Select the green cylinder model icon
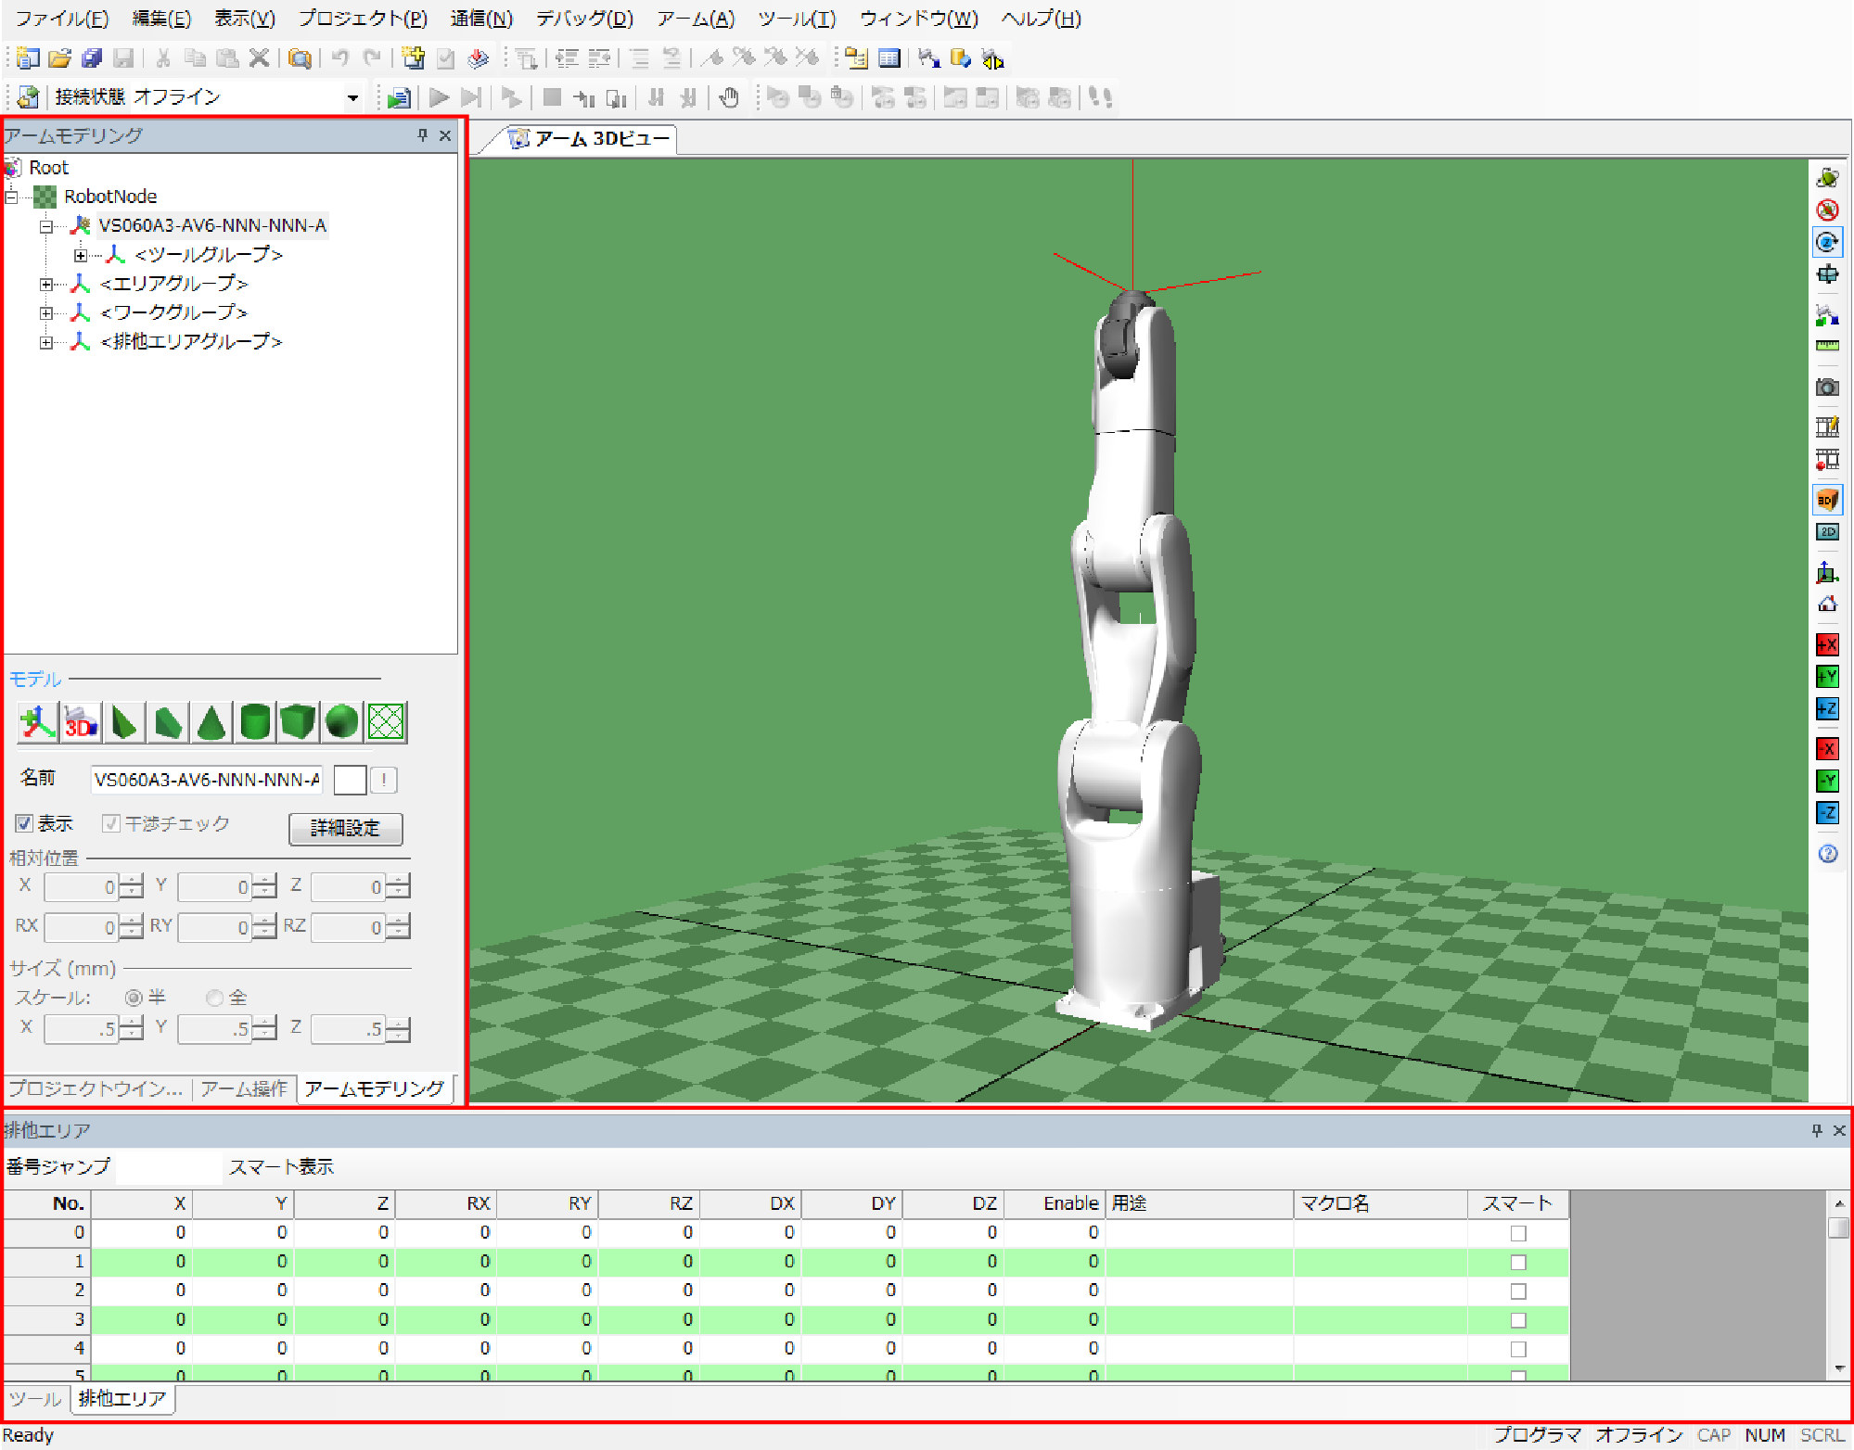 click(x=254, y=722)
